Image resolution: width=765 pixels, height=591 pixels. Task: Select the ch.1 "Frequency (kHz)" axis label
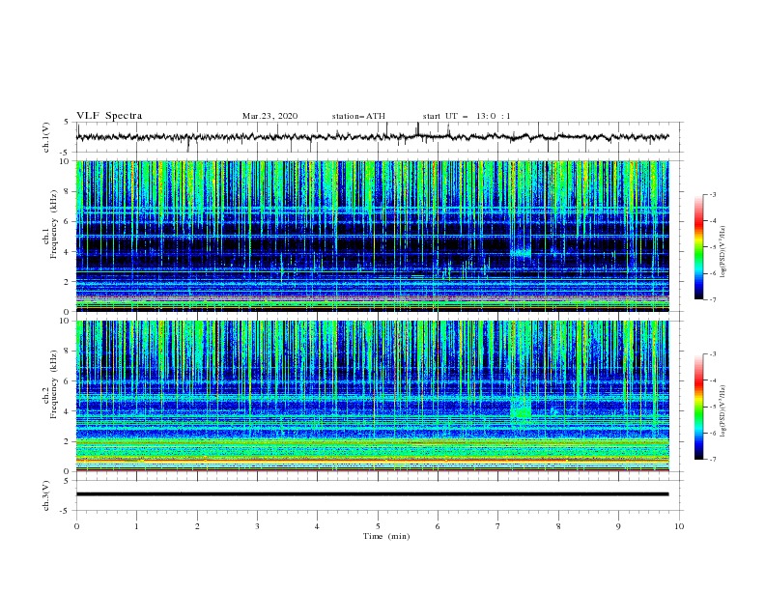click(x=53, y=223)
